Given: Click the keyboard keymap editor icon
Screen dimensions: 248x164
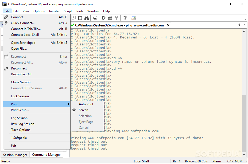Looking at the screenshot, I should click(x=110, y=18).
